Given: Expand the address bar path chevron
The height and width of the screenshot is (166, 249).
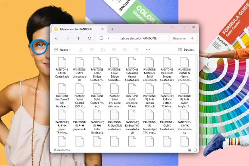Looking at the screenshot, I should pyautogui.click(x=108, y=38).
